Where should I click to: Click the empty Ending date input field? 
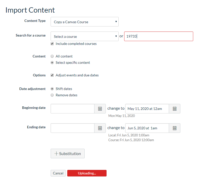coord(73,128)
